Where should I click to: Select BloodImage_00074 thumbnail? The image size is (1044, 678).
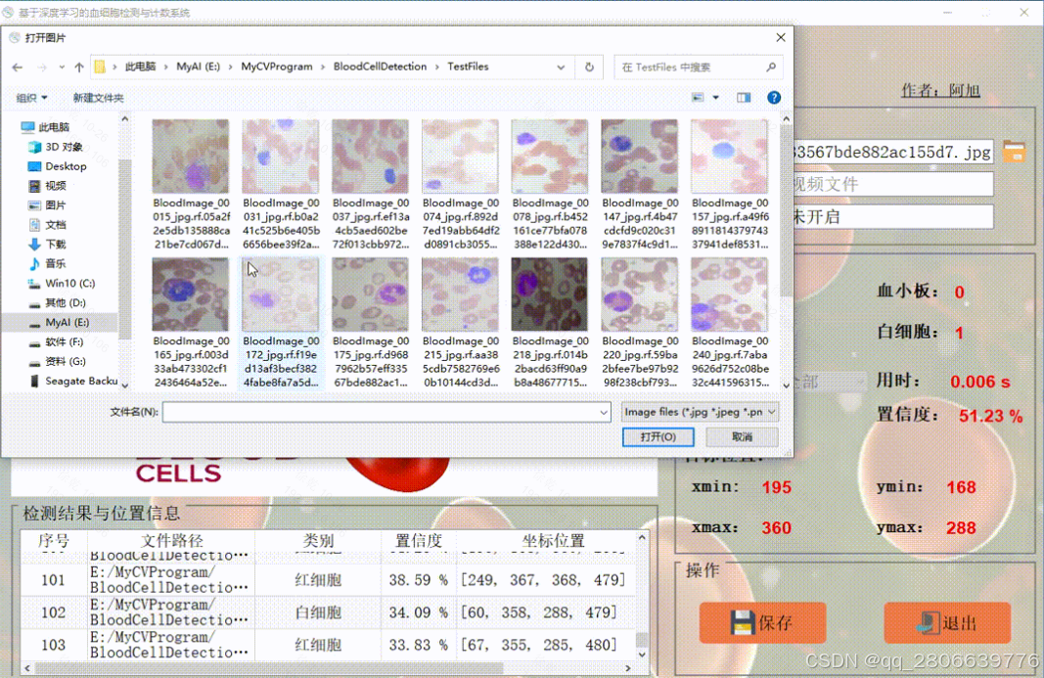pyautogui.click(x=460, y=157)
